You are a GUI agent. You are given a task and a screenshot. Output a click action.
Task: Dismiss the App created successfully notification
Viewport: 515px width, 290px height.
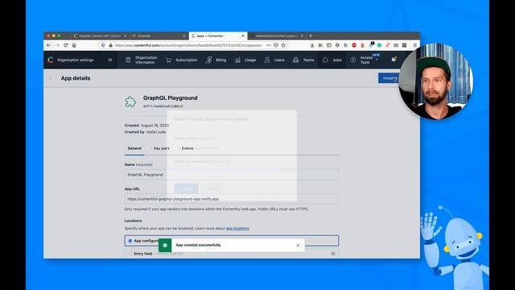(298, 245)
